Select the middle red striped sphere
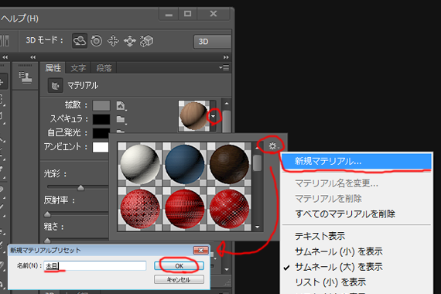Screen dimensions: 441x294 (x=184, y=209)
